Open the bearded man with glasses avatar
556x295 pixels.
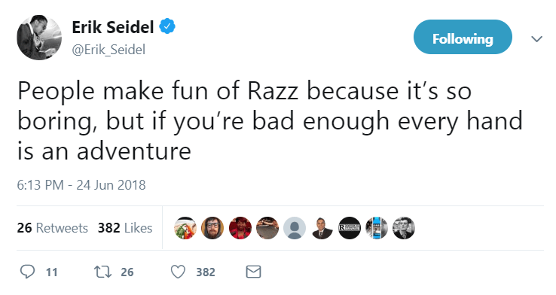point(212,228)
